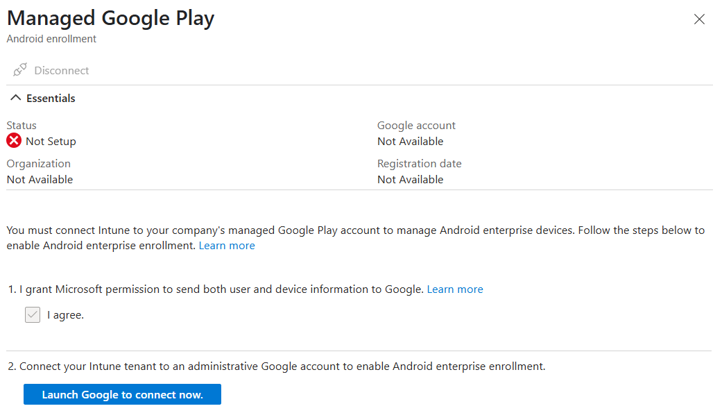Image resolution: width=722 pixels, height=413 pixels.
Task: Close the Managed Google Play pane
Action: coord(699,19)
